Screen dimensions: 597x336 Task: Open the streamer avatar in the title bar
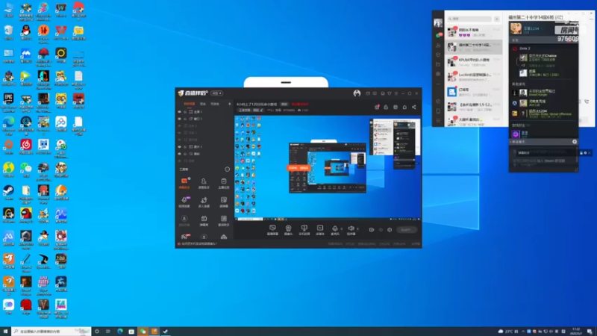357,93
